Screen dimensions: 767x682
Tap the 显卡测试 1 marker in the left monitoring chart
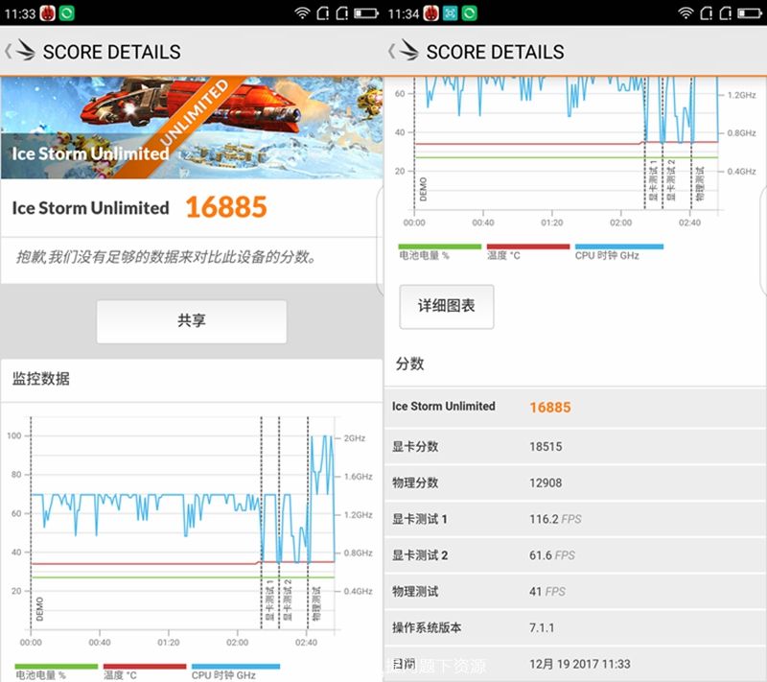pos(269,600)
